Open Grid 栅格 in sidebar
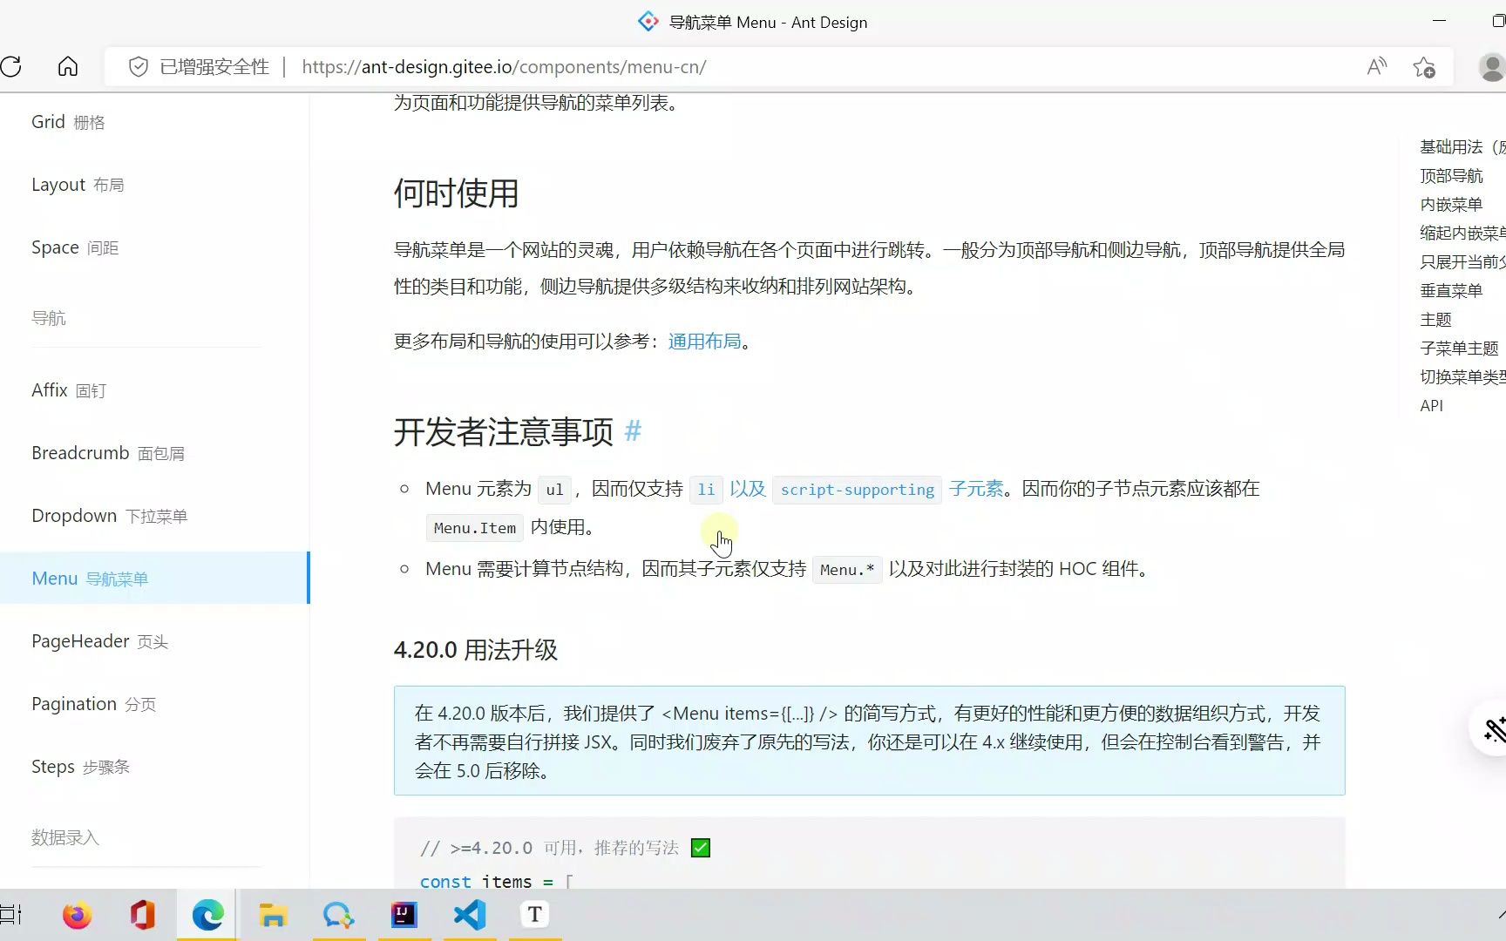 point(68,122)
